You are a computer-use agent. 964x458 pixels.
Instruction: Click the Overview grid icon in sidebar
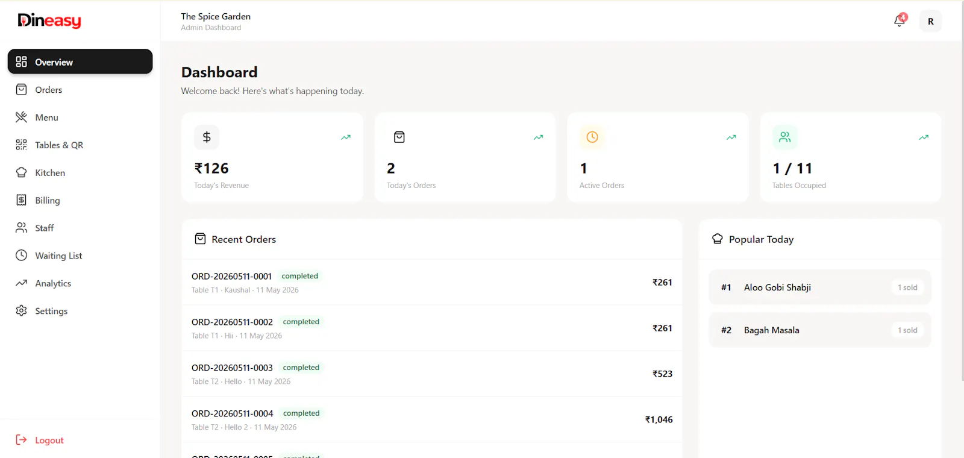coord(21,61)
